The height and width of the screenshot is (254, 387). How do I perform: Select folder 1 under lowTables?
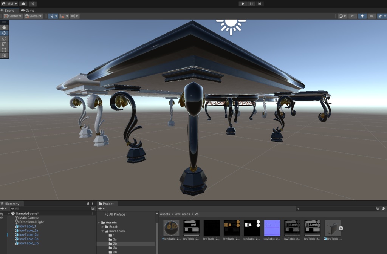[x=111, y=235]
